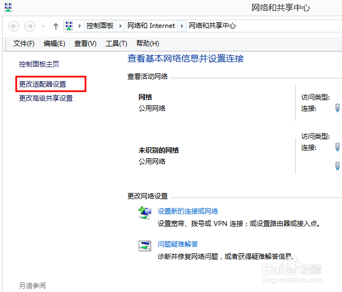Click the 问题疑难解答 link
Viewport: 342px width, 292px height.
pyautogui.click(x=178, y=244)
